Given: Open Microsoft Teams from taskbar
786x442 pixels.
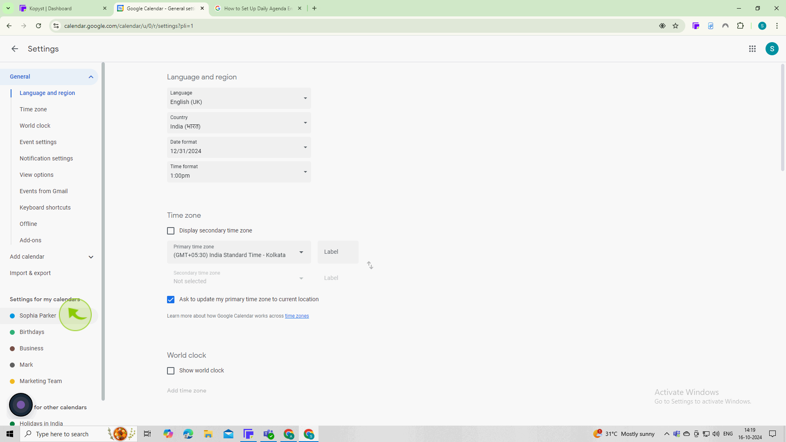Looking at the screenshot, I should point(269,434).
